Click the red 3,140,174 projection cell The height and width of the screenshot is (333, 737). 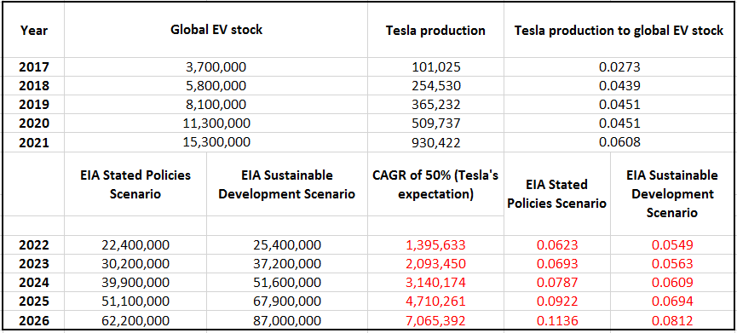pos(435,282)
